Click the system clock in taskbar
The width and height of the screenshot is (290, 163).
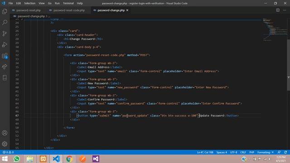point(281,159)
